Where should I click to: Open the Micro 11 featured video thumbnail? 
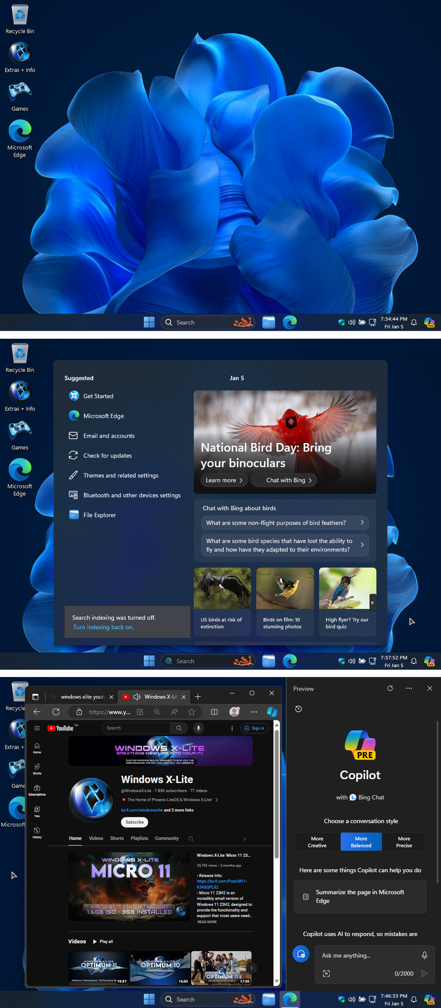(x=130, y=887)
